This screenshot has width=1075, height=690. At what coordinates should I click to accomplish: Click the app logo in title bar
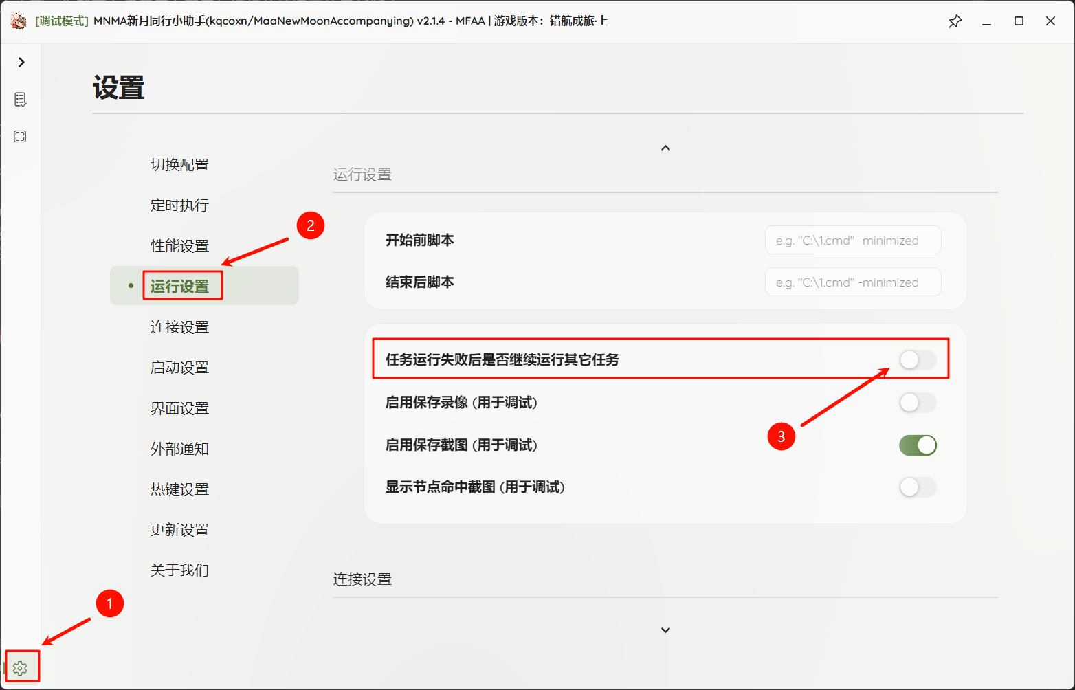pyautogui.click(x=19, y=21)
